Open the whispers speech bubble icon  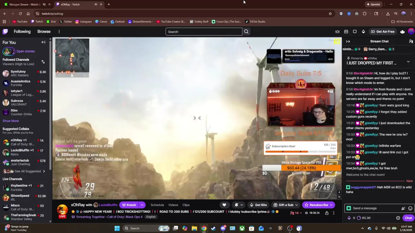coord(355,32)
